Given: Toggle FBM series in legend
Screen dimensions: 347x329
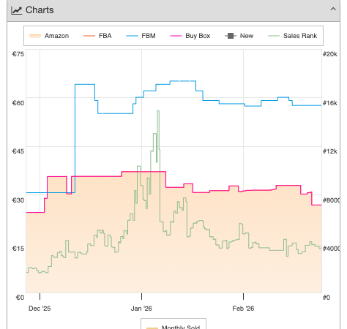Looking at the screenshot, I should tap(141, 36).
